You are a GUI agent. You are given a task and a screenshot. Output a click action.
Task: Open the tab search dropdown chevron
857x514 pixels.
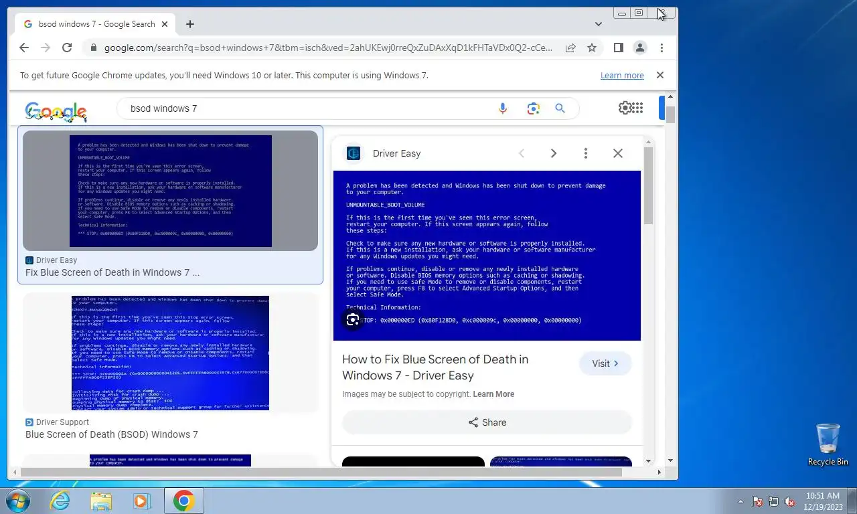(598, 24)
